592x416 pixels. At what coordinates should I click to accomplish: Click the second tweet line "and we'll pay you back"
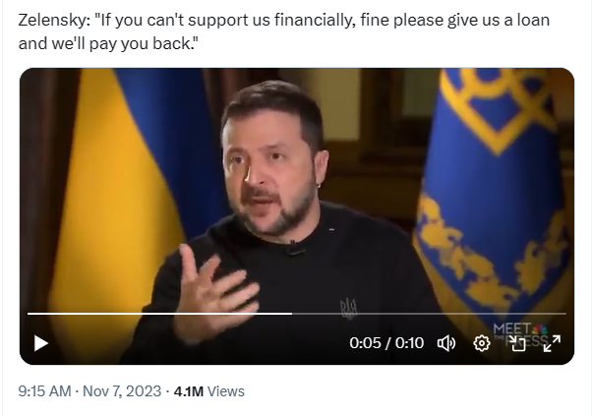coord(108,43)
